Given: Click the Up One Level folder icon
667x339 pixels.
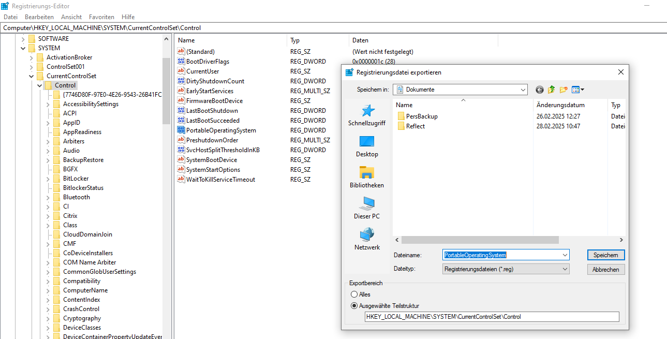Looking at the screenshot, I should pos(552,90).
